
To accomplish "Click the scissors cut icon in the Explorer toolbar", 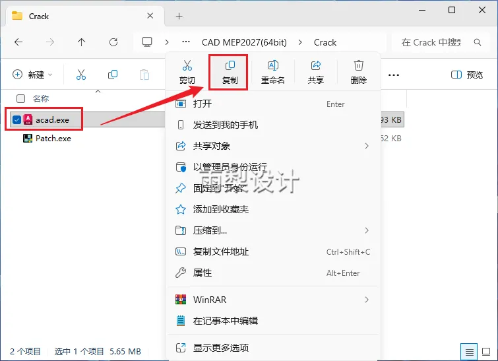I will (x=81, y=75).
